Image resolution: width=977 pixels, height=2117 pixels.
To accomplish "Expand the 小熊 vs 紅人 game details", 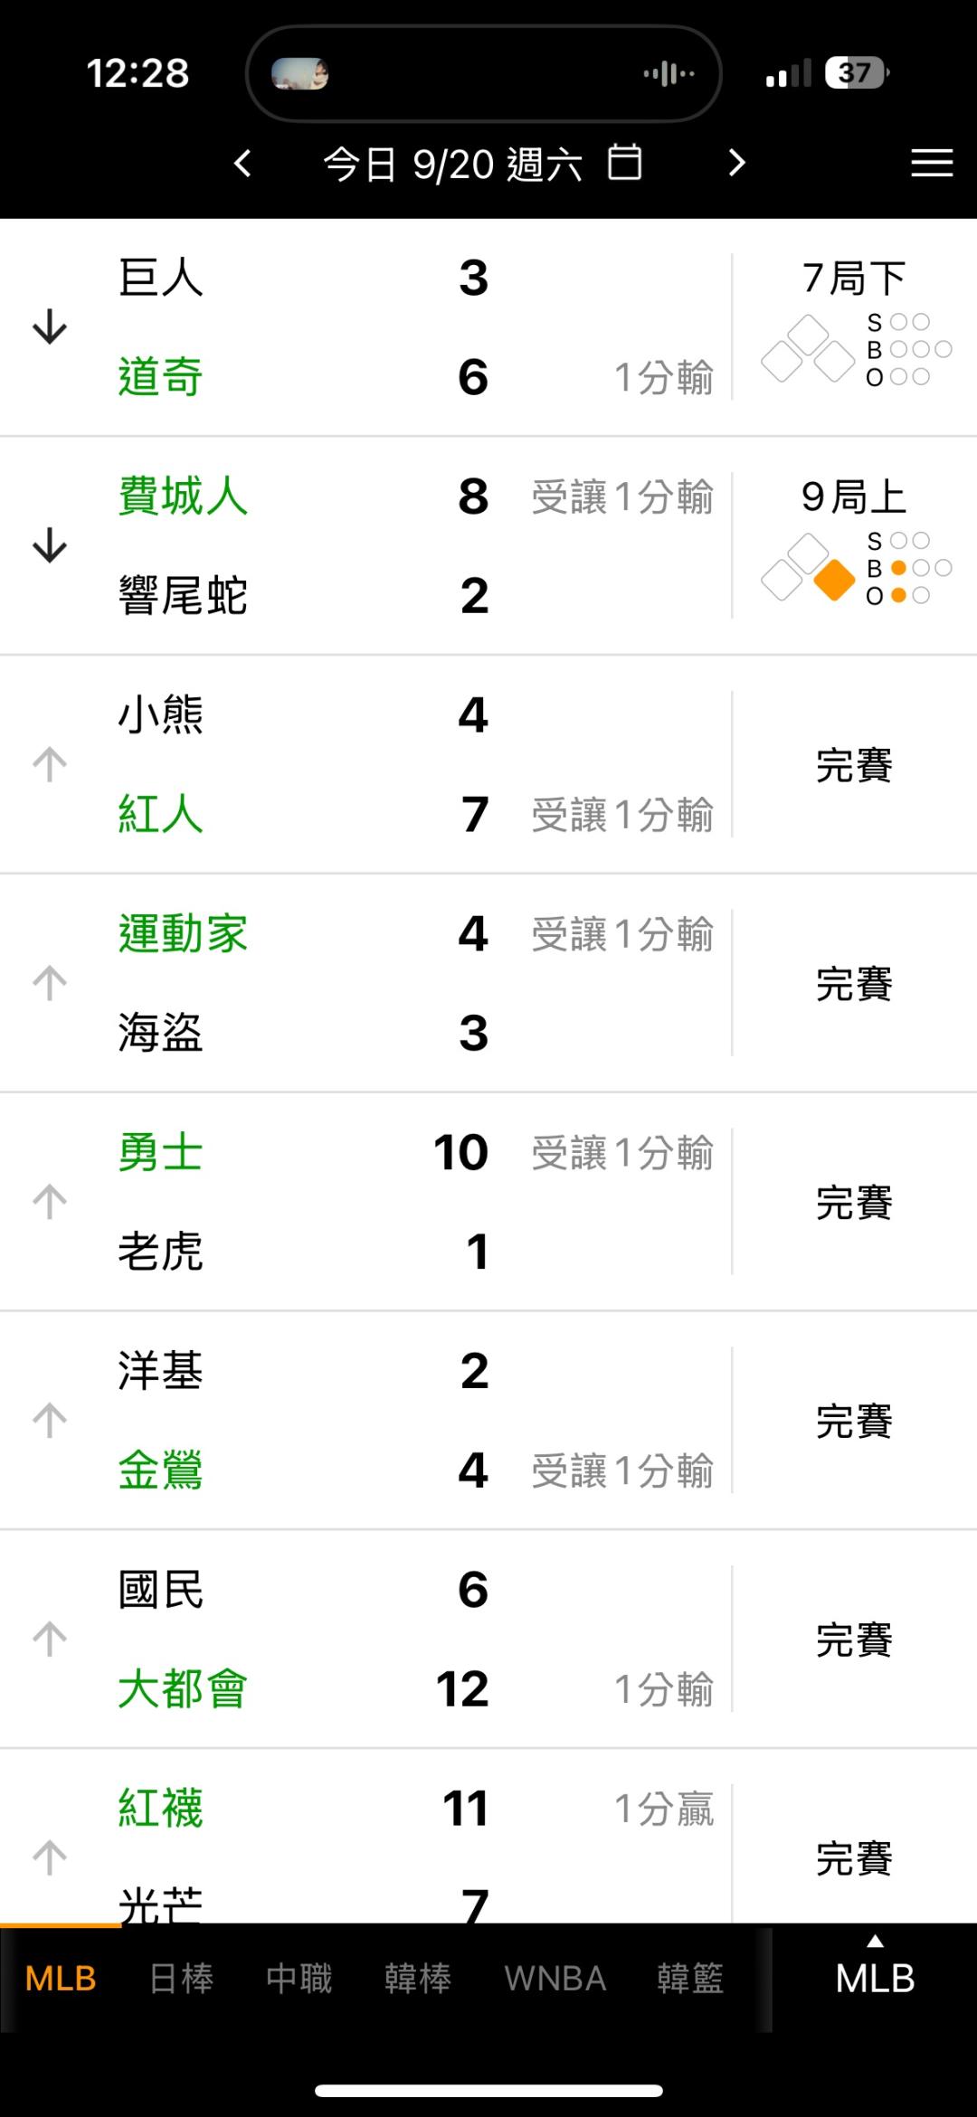I will coord(50,765).
